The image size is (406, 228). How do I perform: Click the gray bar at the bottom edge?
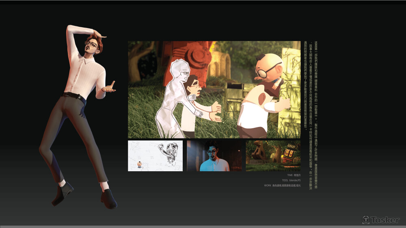click(x=203, y=226)
